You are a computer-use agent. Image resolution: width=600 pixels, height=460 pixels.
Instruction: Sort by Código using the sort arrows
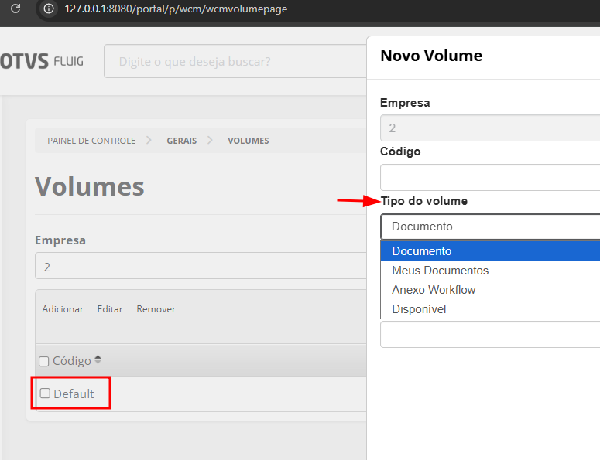(x=98, y=360)
